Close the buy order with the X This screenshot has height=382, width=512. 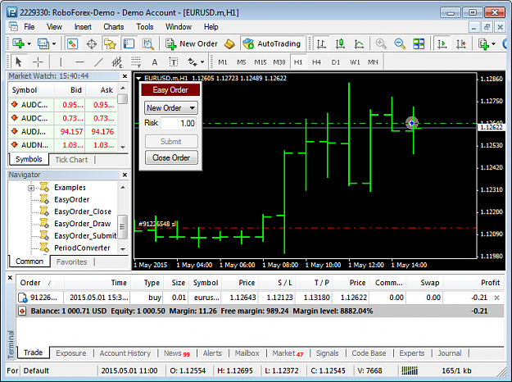pyautogui.click(x=496, y=298)
